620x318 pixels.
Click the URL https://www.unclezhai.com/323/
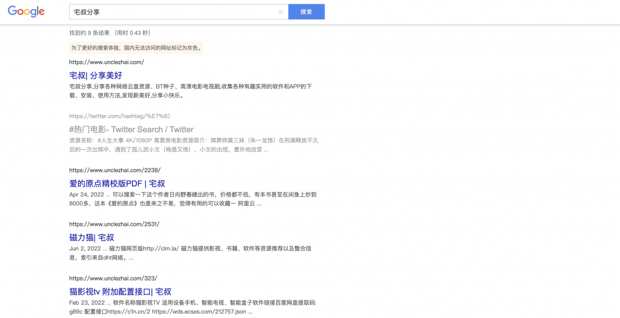pos(113,278)
